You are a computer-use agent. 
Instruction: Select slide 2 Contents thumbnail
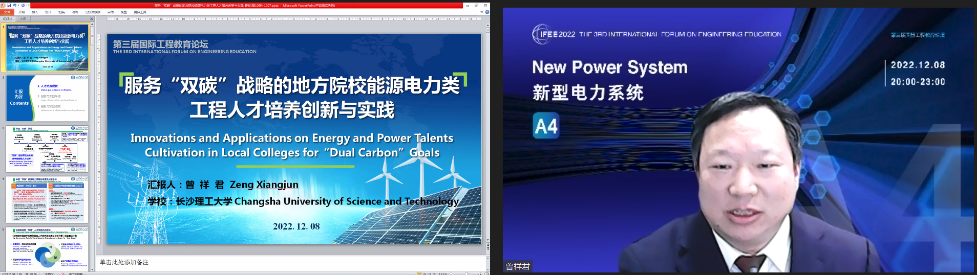coord(48,99)
